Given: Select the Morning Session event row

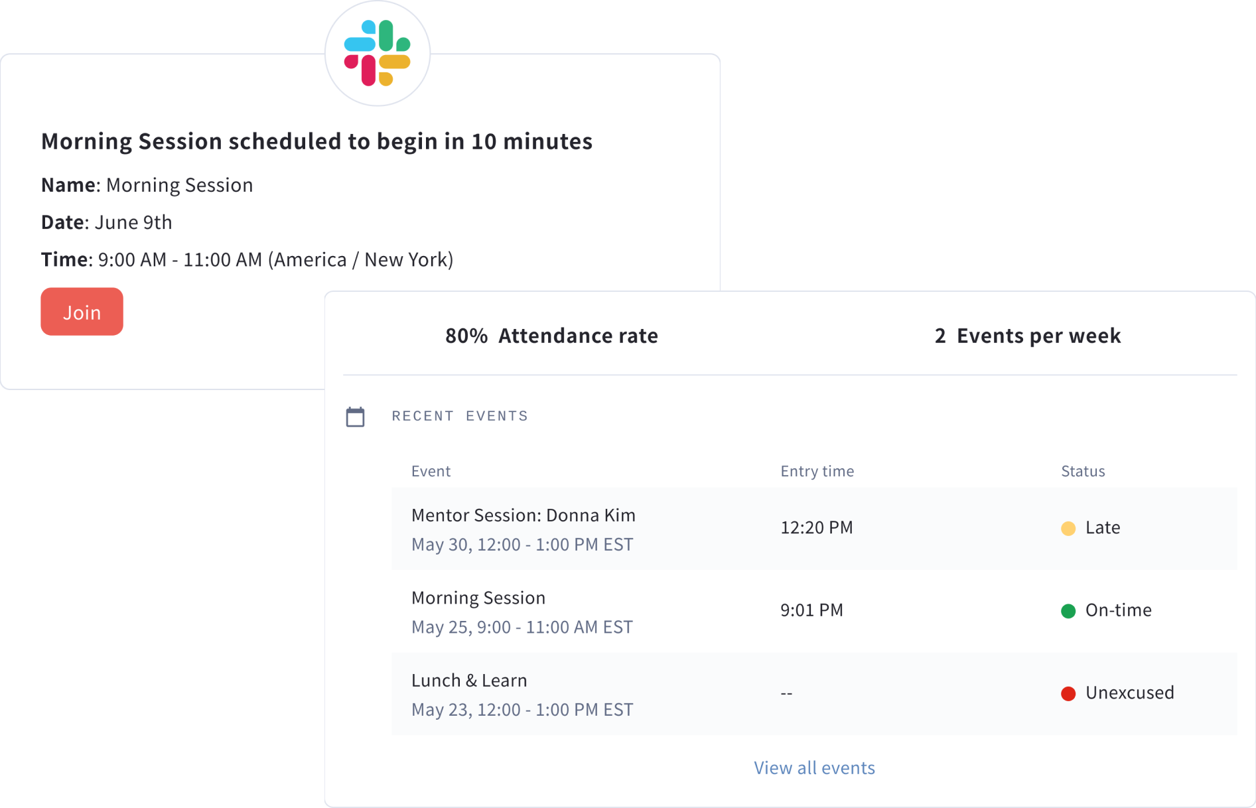Looking at the screenshot, I should 814,611.
